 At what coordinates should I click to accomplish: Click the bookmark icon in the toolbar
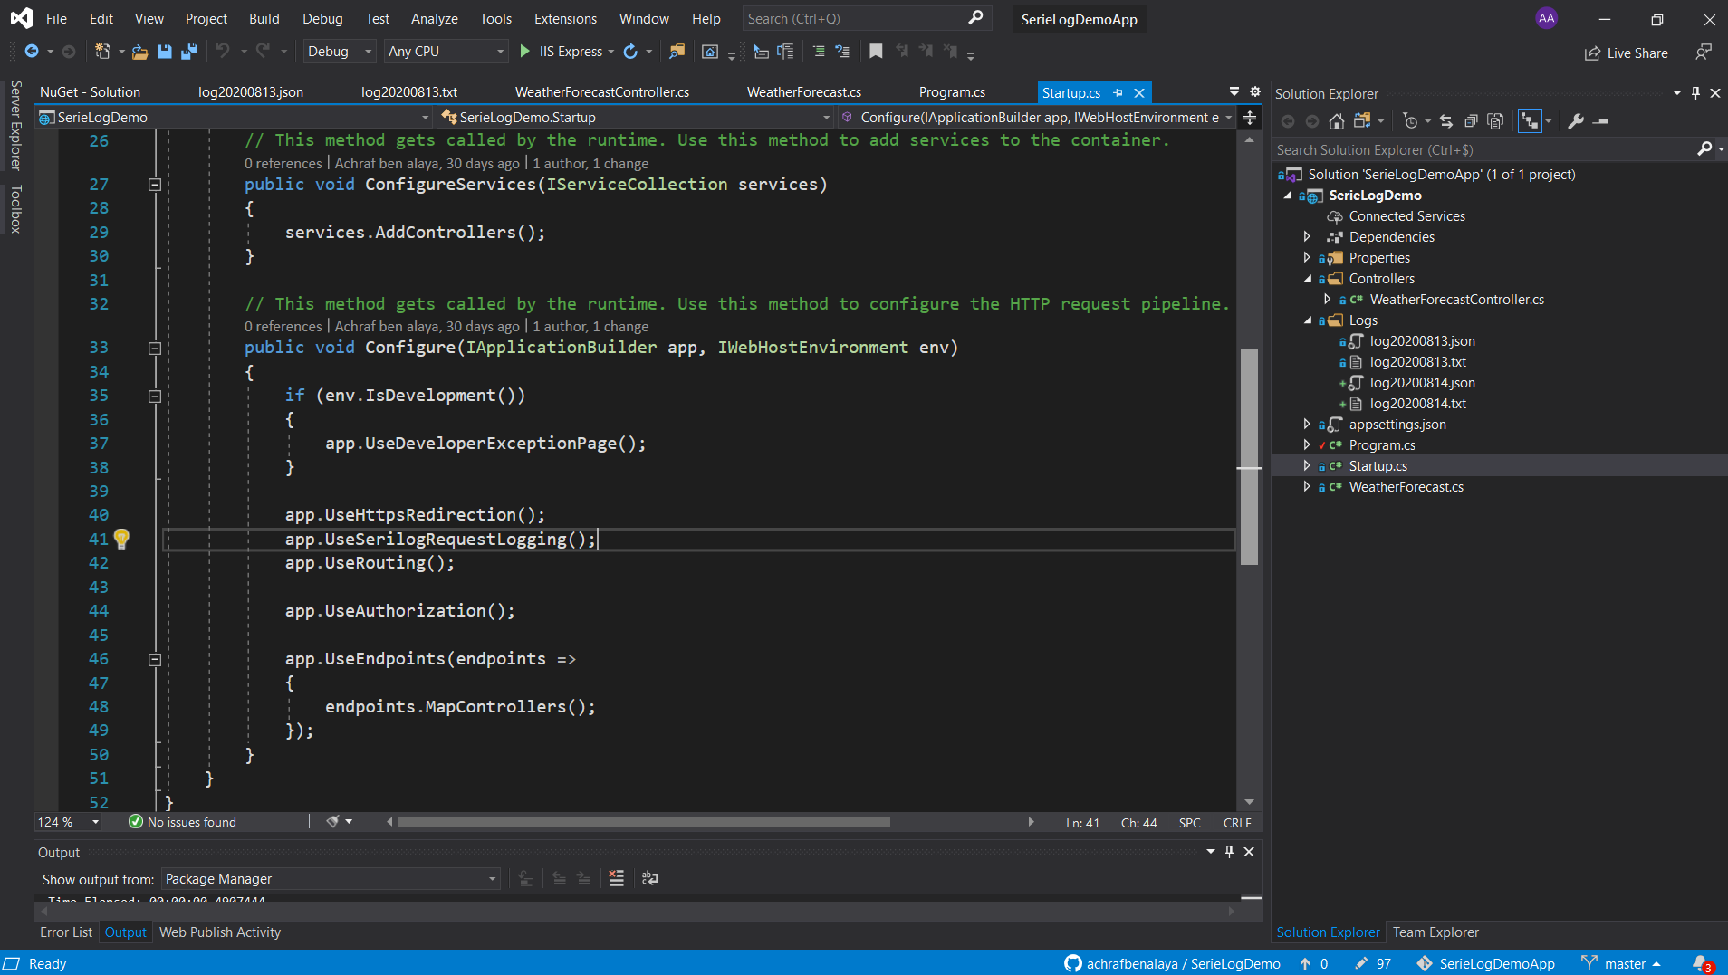(x=876, y=52)
